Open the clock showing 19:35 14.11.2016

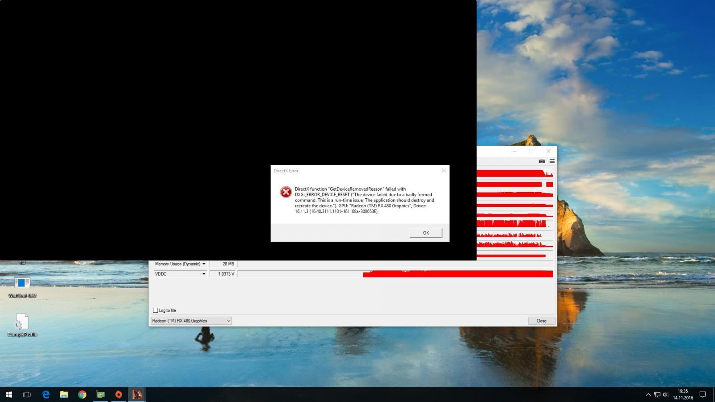pos(683,394)
